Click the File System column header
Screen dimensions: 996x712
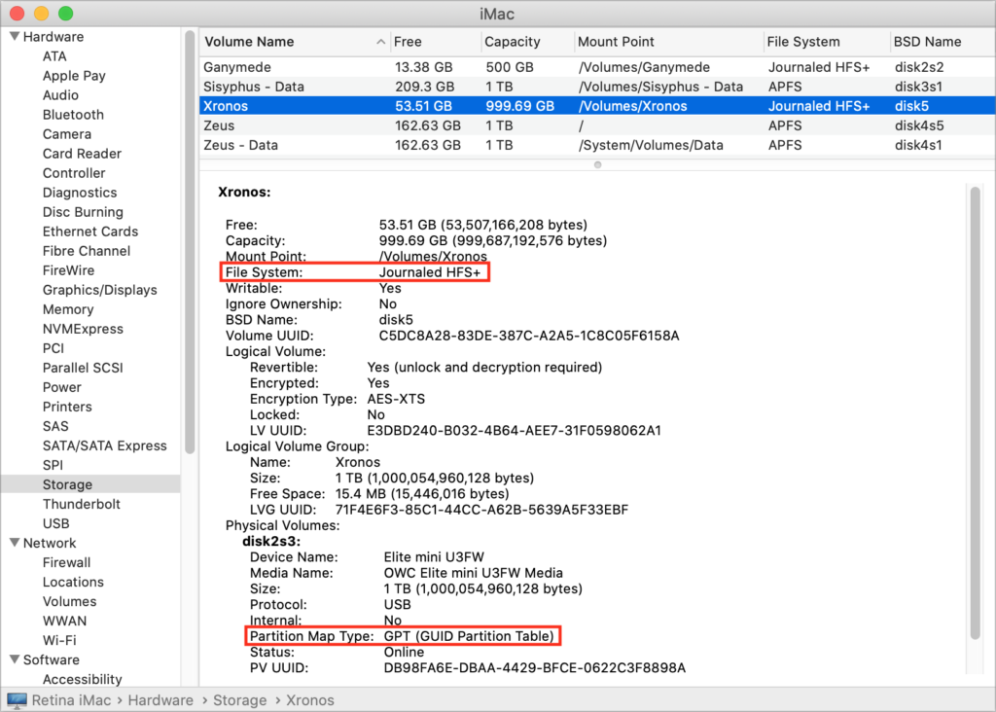click(x=802, y=42)
